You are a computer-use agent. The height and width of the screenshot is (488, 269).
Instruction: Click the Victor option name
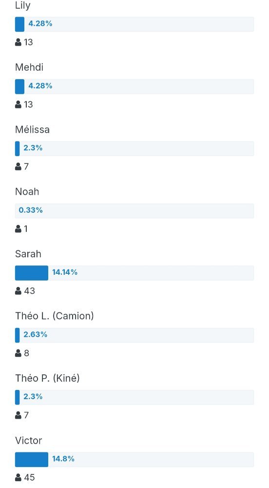click(29, 440)
